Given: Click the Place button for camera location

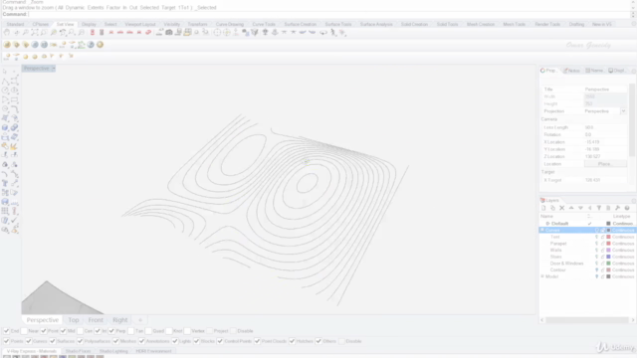Looking at the screenshot, I should click(x=604, y=164).
